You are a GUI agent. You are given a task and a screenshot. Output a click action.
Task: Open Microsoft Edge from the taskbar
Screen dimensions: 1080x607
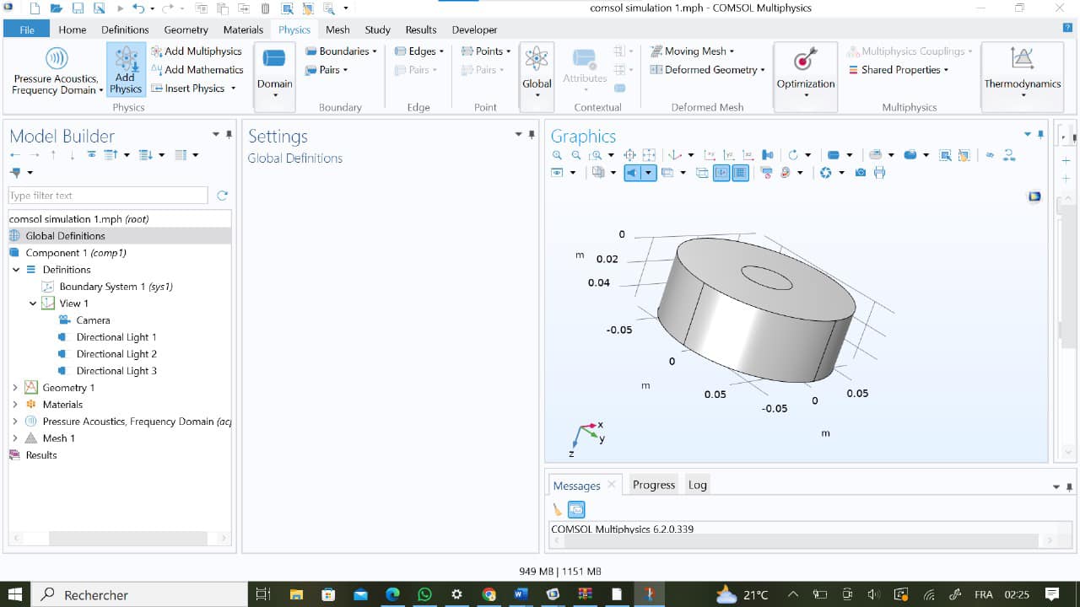(x=392, y=594)
